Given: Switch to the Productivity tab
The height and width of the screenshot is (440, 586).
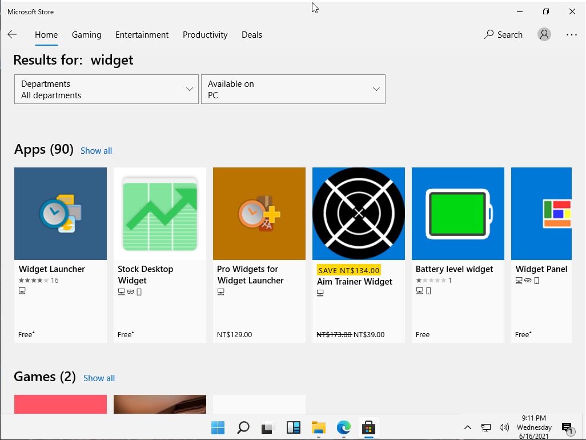Looking at the screenshot, I should click(205, 34).
